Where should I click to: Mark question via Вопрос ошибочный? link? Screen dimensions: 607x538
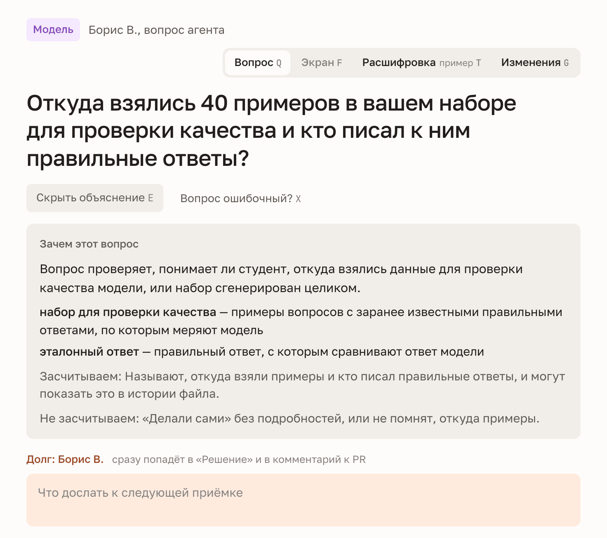240,198
